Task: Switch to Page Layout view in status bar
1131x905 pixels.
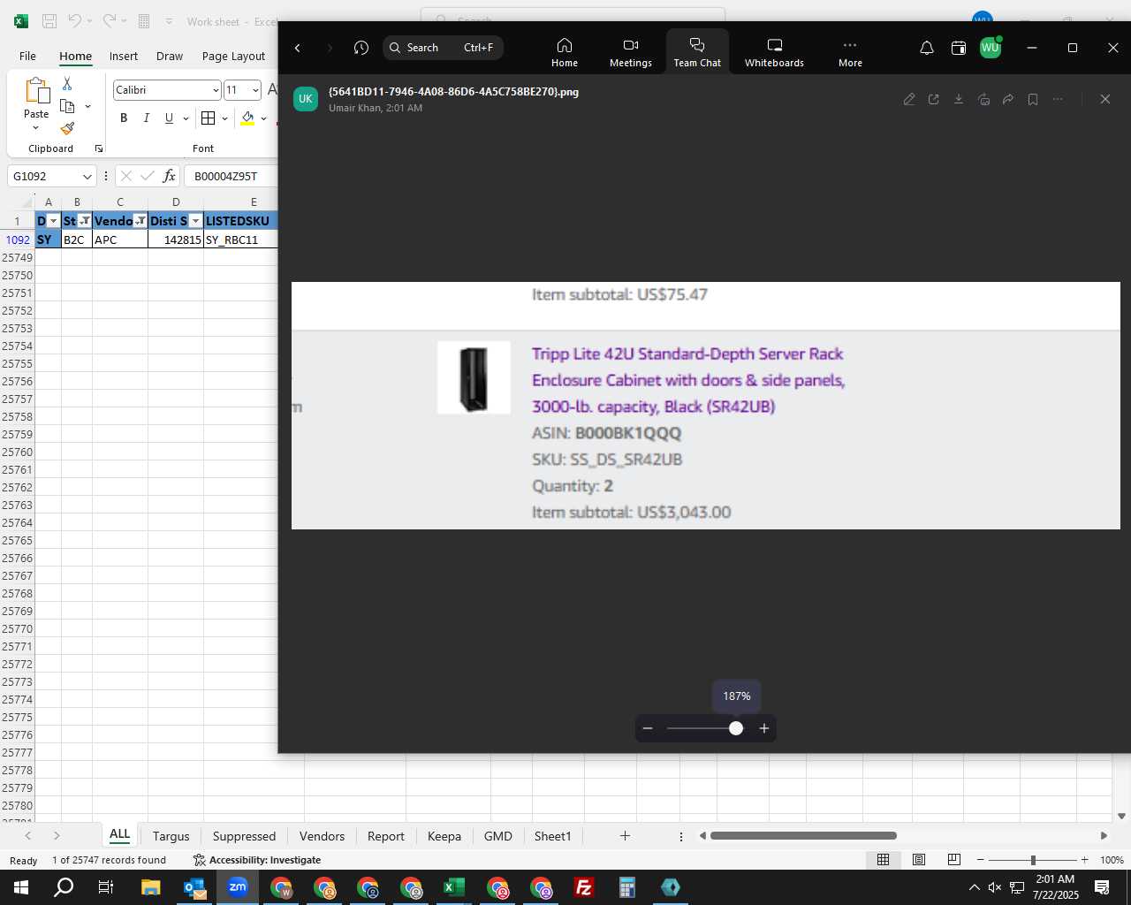Action: click(x=919, y=860)
